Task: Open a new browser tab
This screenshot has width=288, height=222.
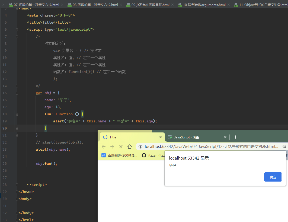Action: (x=236, y=137)
